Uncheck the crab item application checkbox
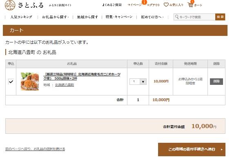Image resolution: width=232 pixels, height=164 pixels. click(11, 82)
